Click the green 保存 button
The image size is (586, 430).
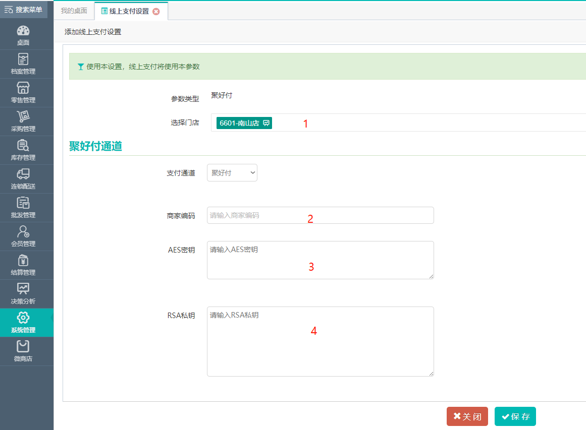tap(515, 416)
